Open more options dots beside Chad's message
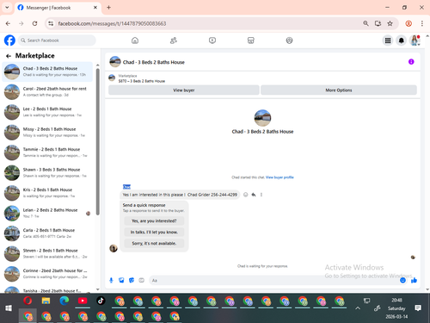430x323 pixels. point(261,195)
